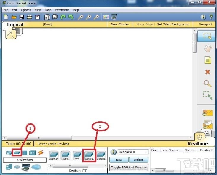Click the Paste toolbar icon

(x=55, y=17)
